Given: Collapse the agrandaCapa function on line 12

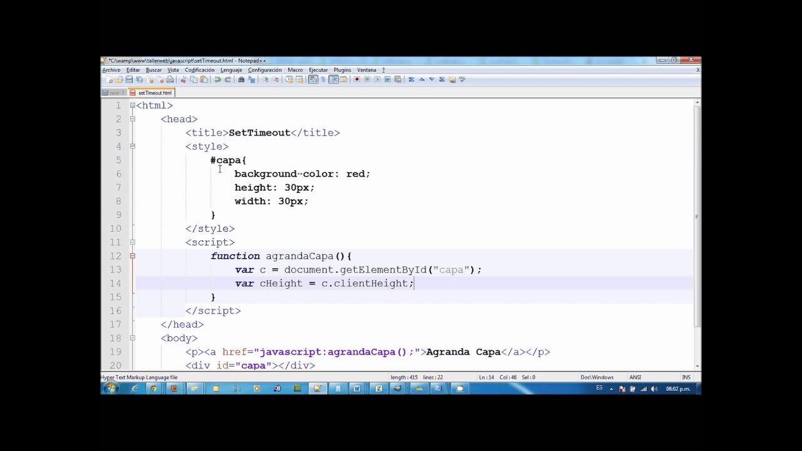Looking at the screenshot, I should [132, 256].
